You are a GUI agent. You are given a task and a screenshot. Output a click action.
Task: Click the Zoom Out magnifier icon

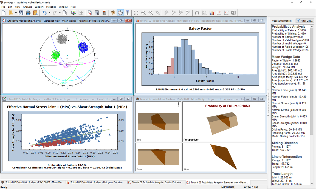pos(151,13)
